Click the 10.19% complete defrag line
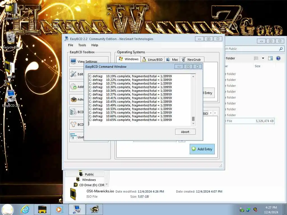 click(130, 76)
